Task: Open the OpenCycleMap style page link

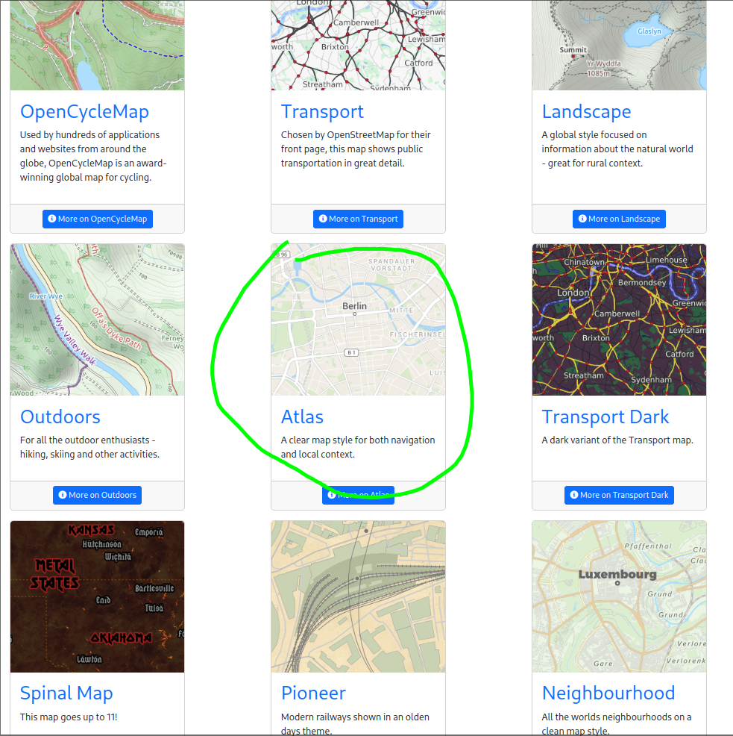Action: (84, 110)
